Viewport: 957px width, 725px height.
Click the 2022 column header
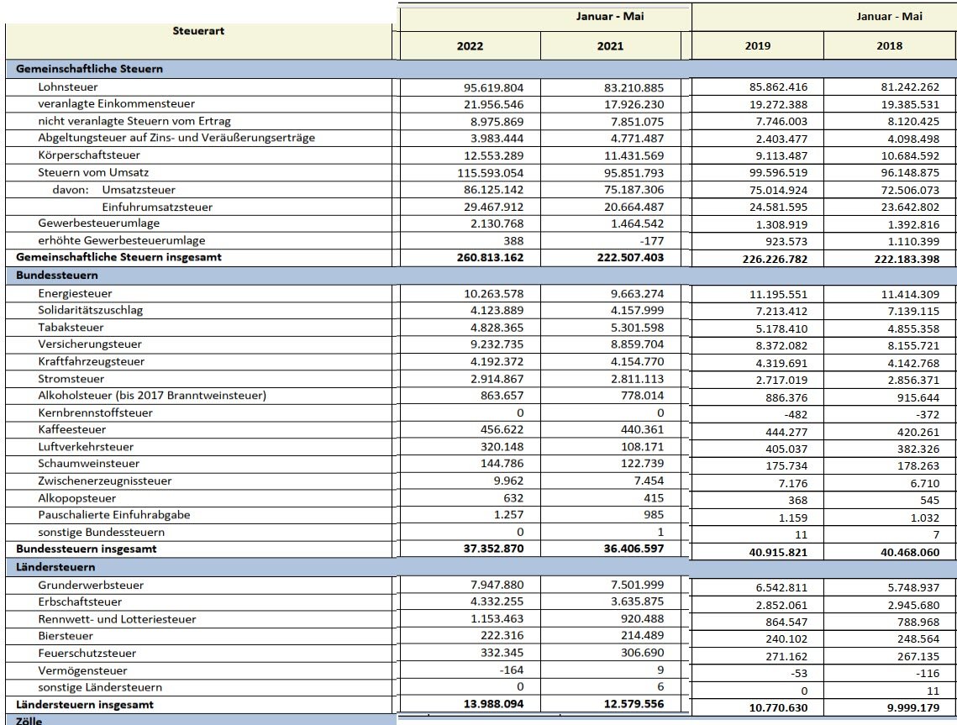[470, 45]
